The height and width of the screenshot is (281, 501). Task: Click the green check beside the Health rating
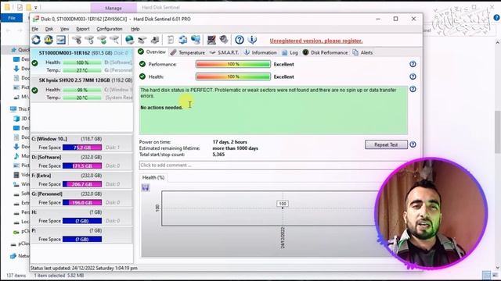(x=142, y=76)
